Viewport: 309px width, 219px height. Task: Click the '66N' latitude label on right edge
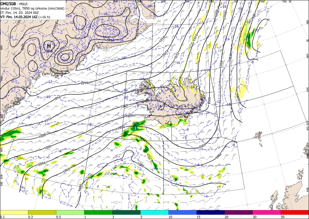click(307, 56)
